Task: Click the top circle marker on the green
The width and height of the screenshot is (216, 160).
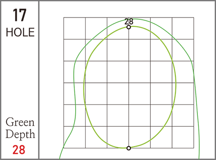Action: (129, 27)
